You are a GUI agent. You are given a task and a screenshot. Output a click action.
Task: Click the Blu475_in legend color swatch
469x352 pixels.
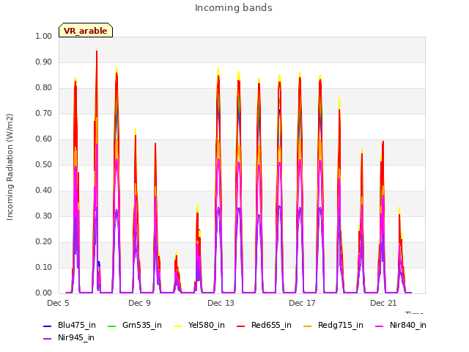pyautogui.click(x=48, y=326)
